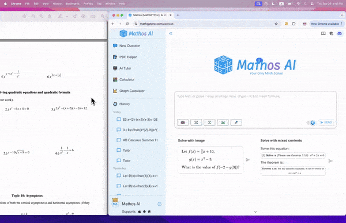Click the camera icon in the question box
This screenshot has width=346, height=223.
183,122
